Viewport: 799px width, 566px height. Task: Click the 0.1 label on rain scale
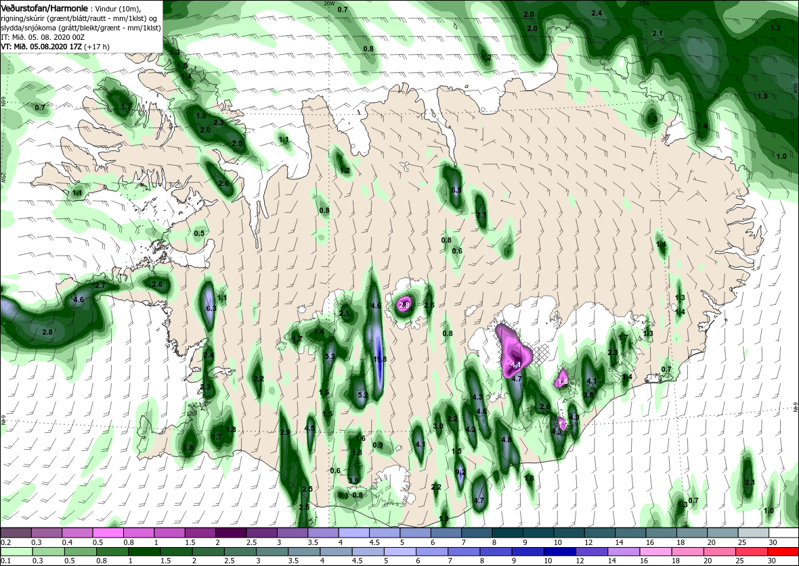point(5,561)
